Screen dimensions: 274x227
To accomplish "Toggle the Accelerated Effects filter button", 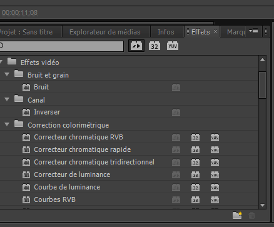I will 136,46.
